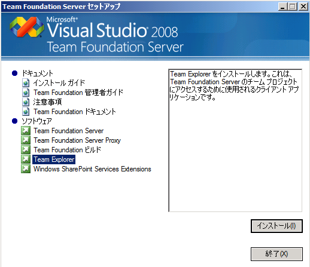310x267 pixels.
Task: Click the 終了(X) exit button
Action: pyautogui.click(x=276, y=254)
